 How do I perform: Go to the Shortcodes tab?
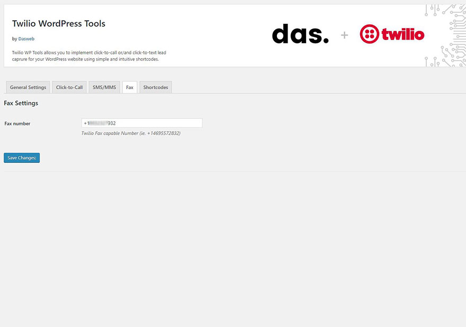click(x=156, y=87)
